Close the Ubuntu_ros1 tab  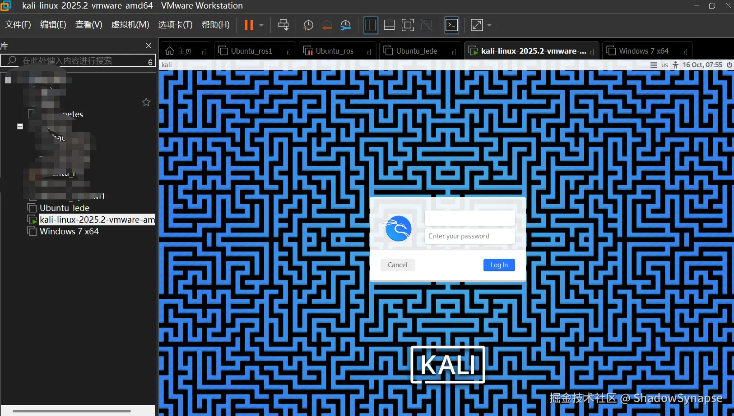288,52
